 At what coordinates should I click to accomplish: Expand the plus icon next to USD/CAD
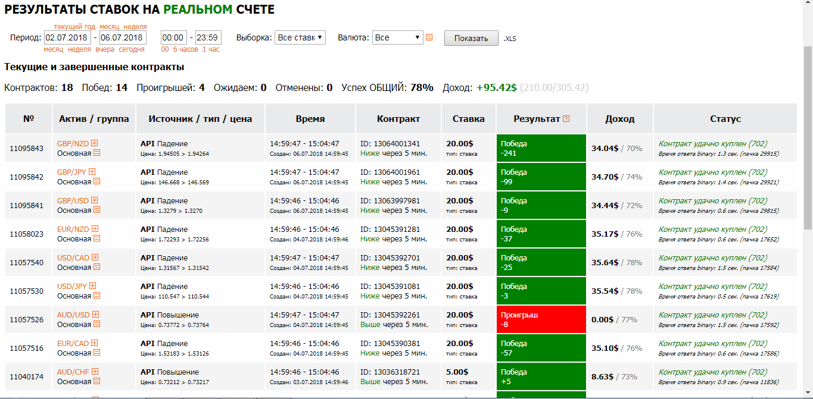95,257
